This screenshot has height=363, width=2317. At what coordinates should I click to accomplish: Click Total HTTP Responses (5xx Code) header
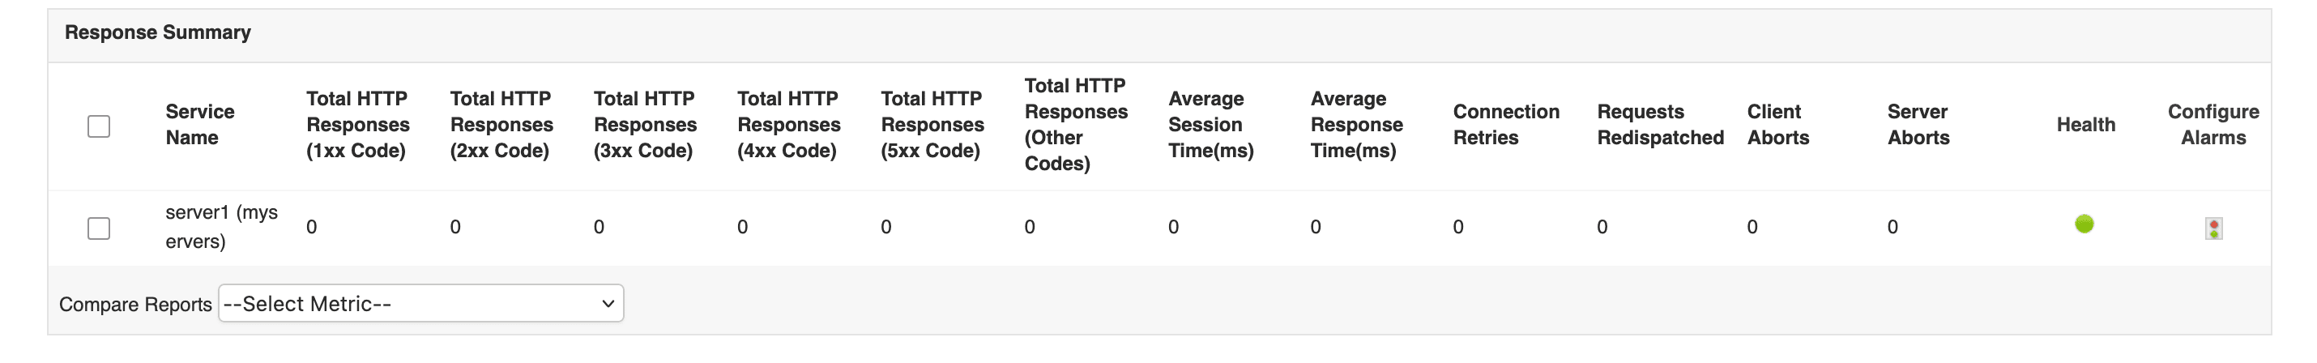932,125
